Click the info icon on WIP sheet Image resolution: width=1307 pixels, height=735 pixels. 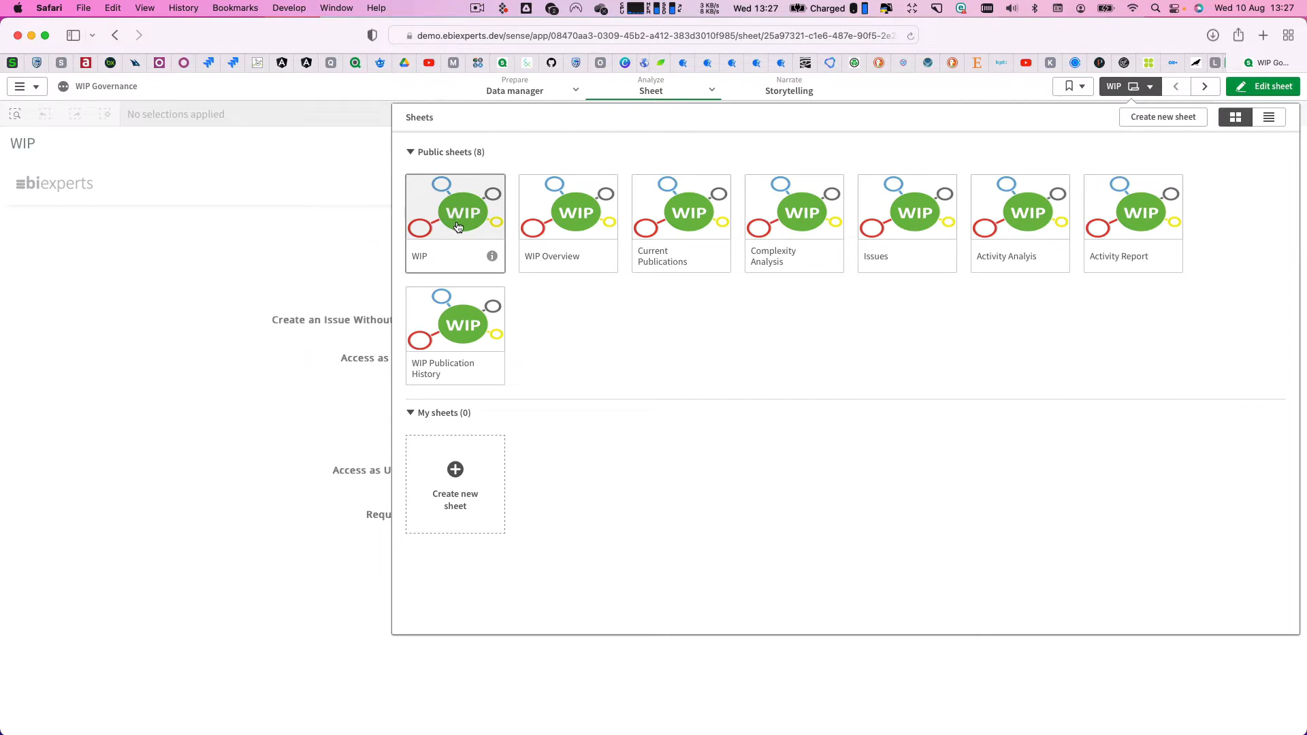click(492, 256)
